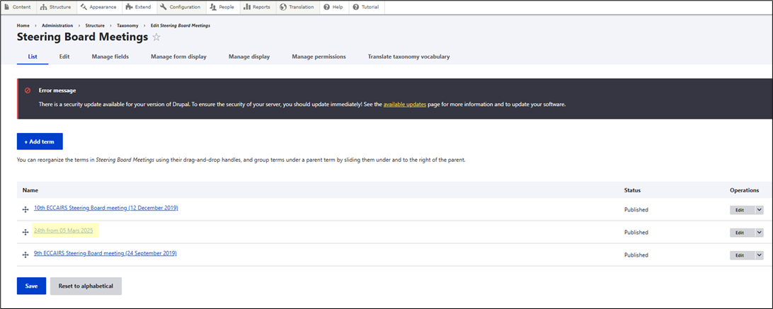The image size is (773, 309).
Task: Click drag handle of 9th ECCAIRS meeting row
Action: click(25, 255)
